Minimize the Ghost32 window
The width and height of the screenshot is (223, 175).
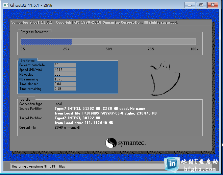pyautogui.click(x=190, y=5)
